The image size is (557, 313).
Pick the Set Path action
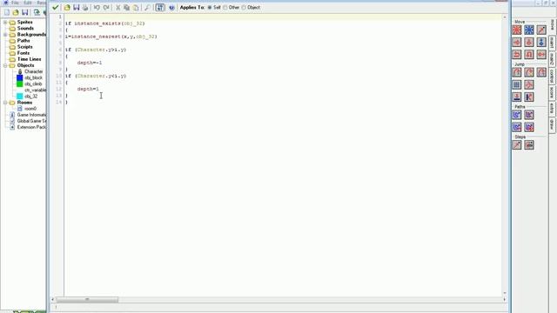(517, 115)
